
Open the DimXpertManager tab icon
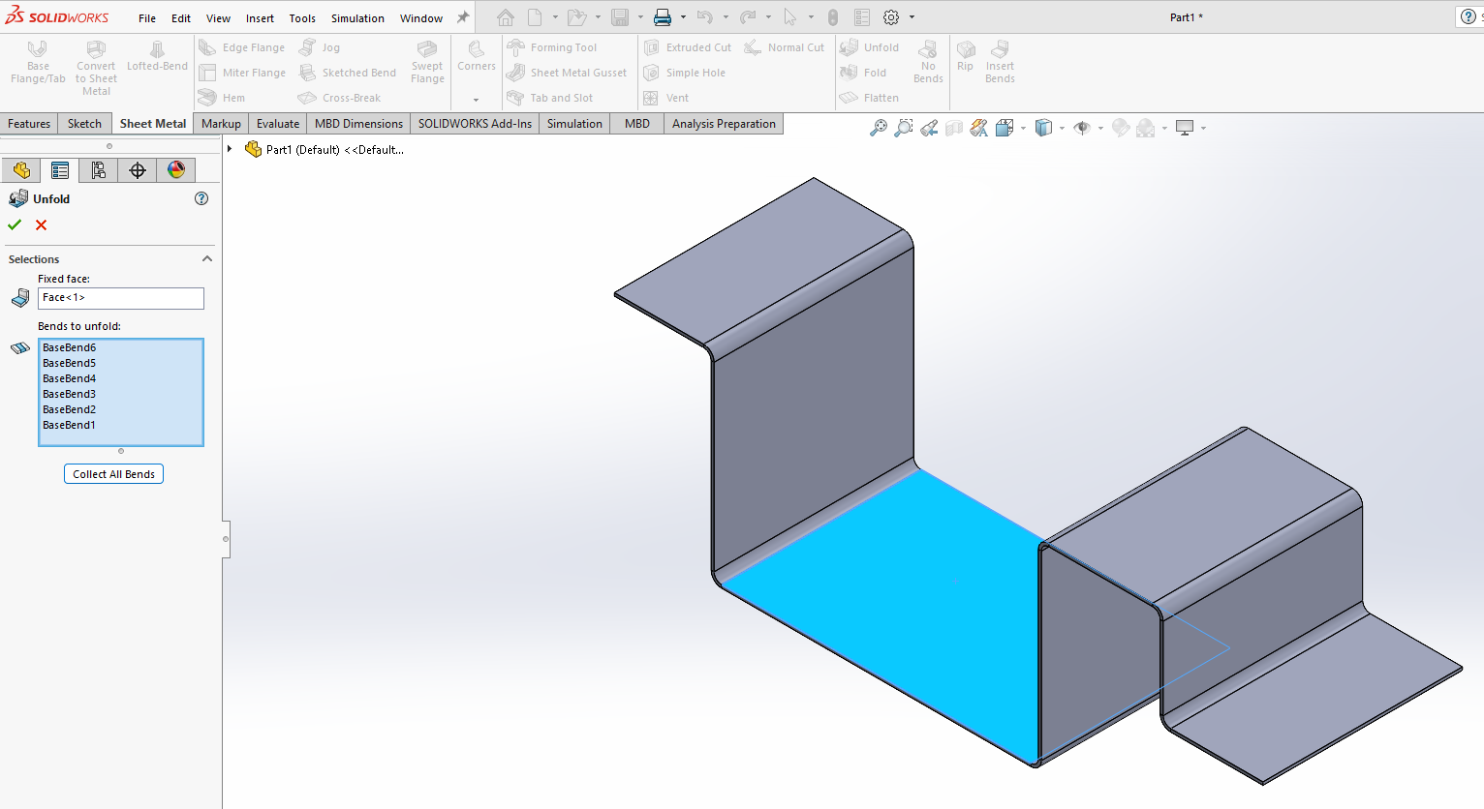(x=138, y=170)
